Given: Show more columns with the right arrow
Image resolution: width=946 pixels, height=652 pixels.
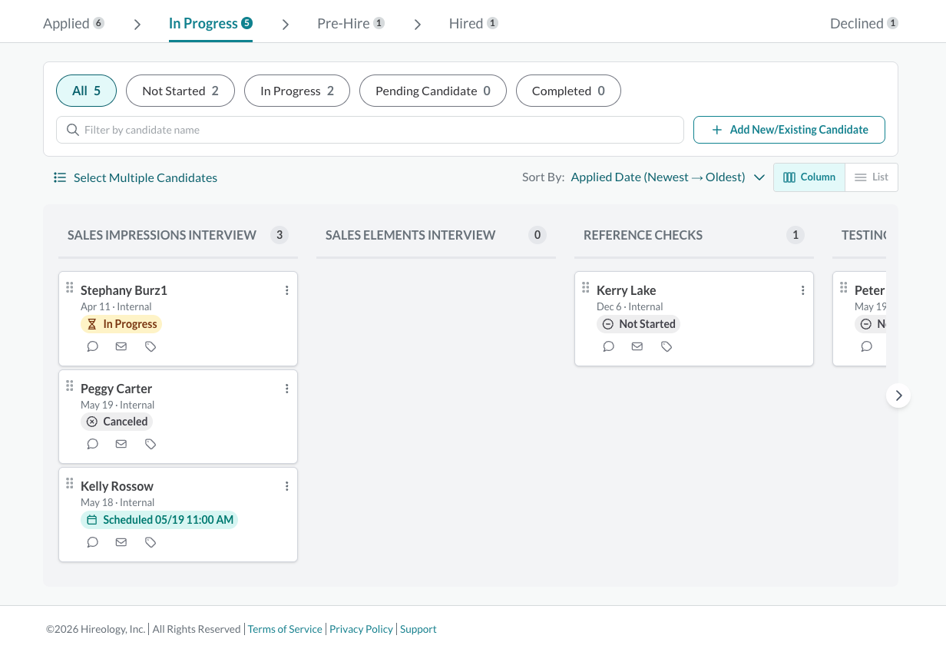Looking at the screenshot, I should pos(898,396).
